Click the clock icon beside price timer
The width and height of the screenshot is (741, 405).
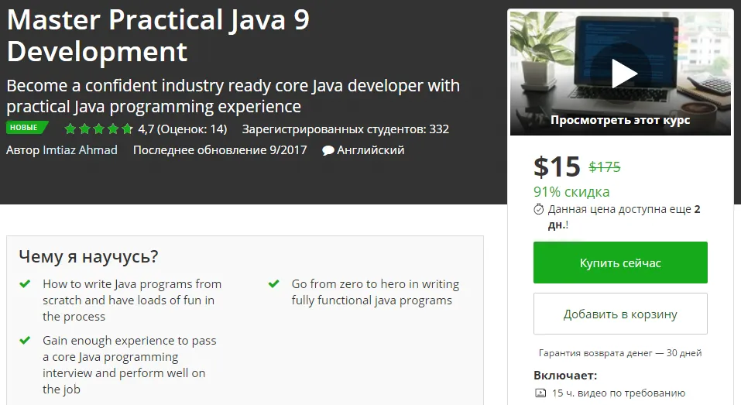point(539,209)
